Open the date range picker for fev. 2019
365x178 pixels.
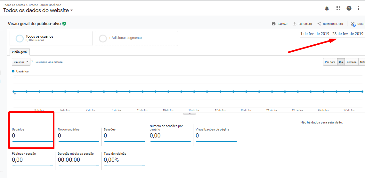[332, 34]
